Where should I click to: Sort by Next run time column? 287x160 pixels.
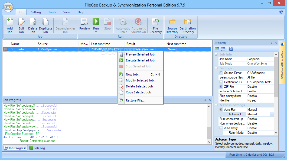tap(188, 44)
